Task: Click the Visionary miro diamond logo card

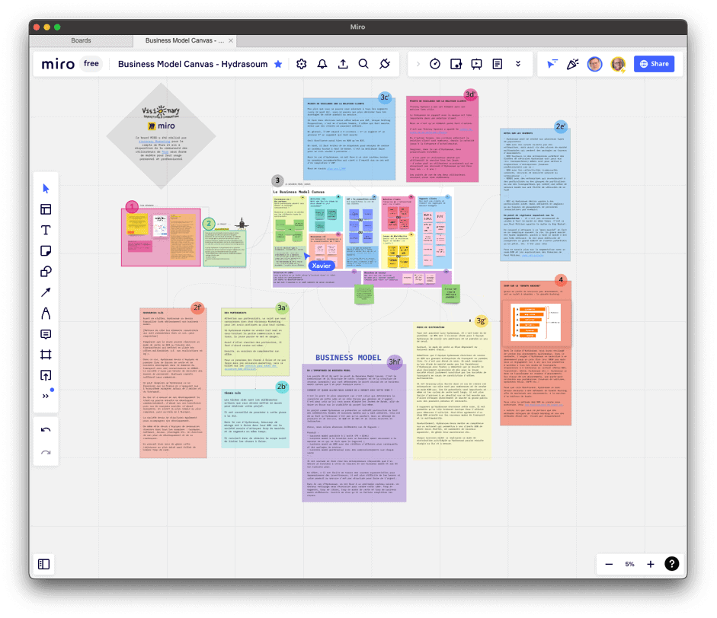Action: tap(161, 136)
